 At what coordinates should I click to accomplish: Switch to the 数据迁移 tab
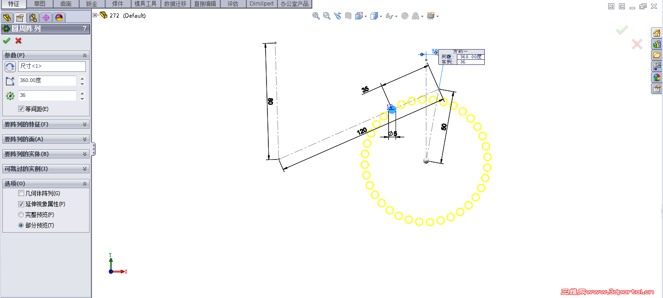pos(175,4)
